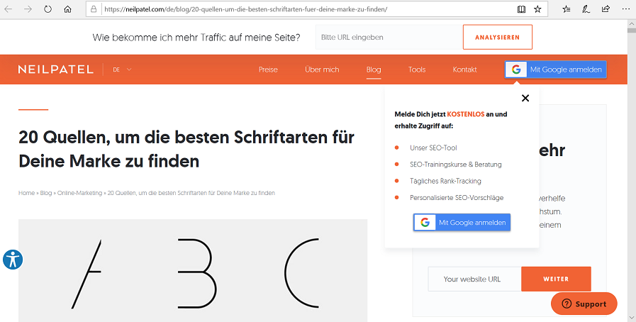Click the WEITER button

(556, 279)
